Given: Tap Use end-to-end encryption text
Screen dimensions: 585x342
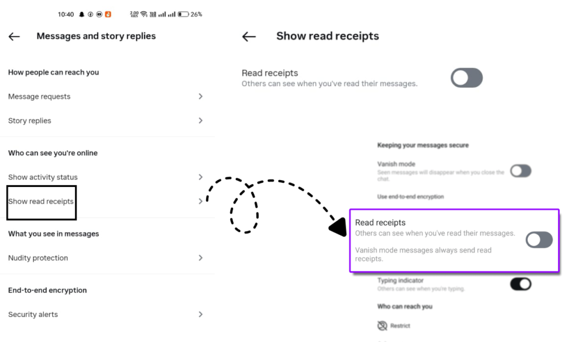Looking at the screenshot, I should [410, 197].
